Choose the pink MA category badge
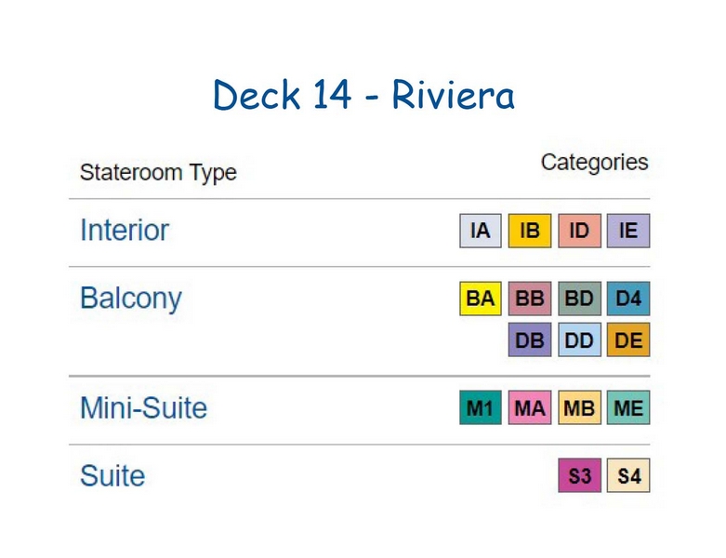 pos(530,407)
